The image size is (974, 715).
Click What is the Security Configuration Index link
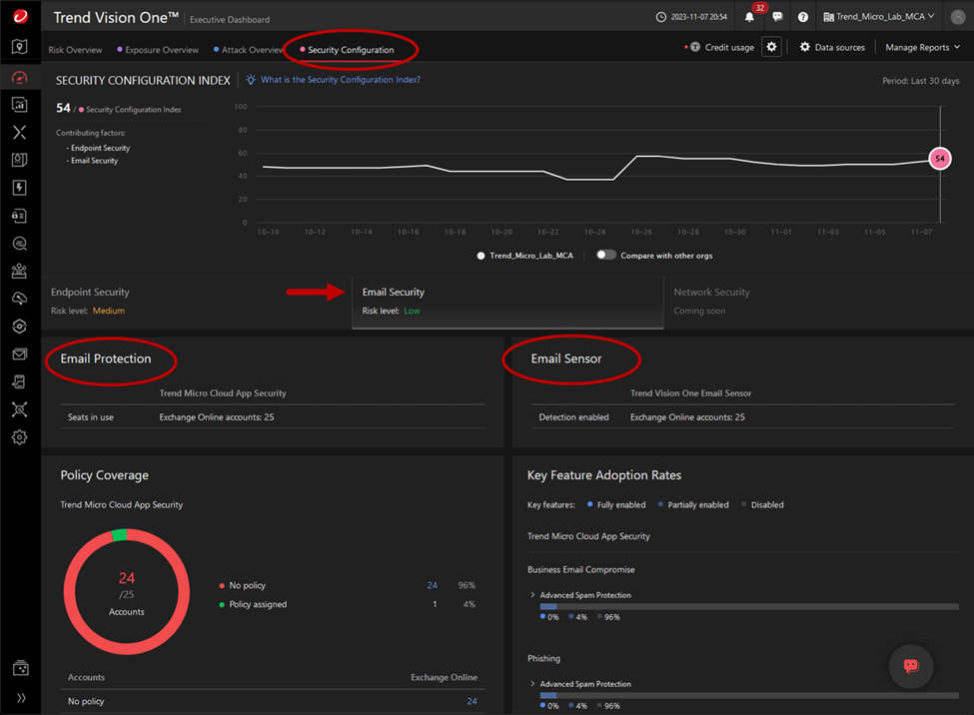click(341, 80)
